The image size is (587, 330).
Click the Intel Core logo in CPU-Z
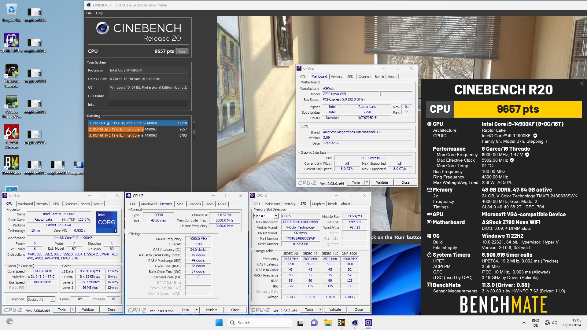point(107,222)
